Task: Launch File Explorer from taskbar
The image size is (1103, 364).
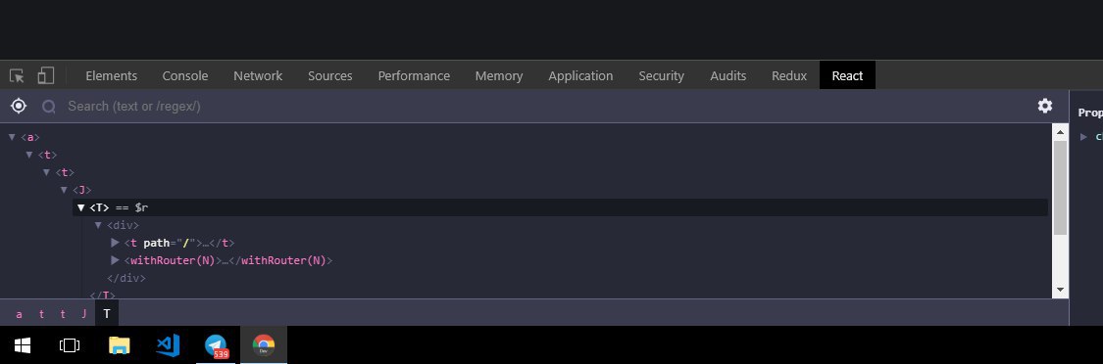Action: coord(120,345)
